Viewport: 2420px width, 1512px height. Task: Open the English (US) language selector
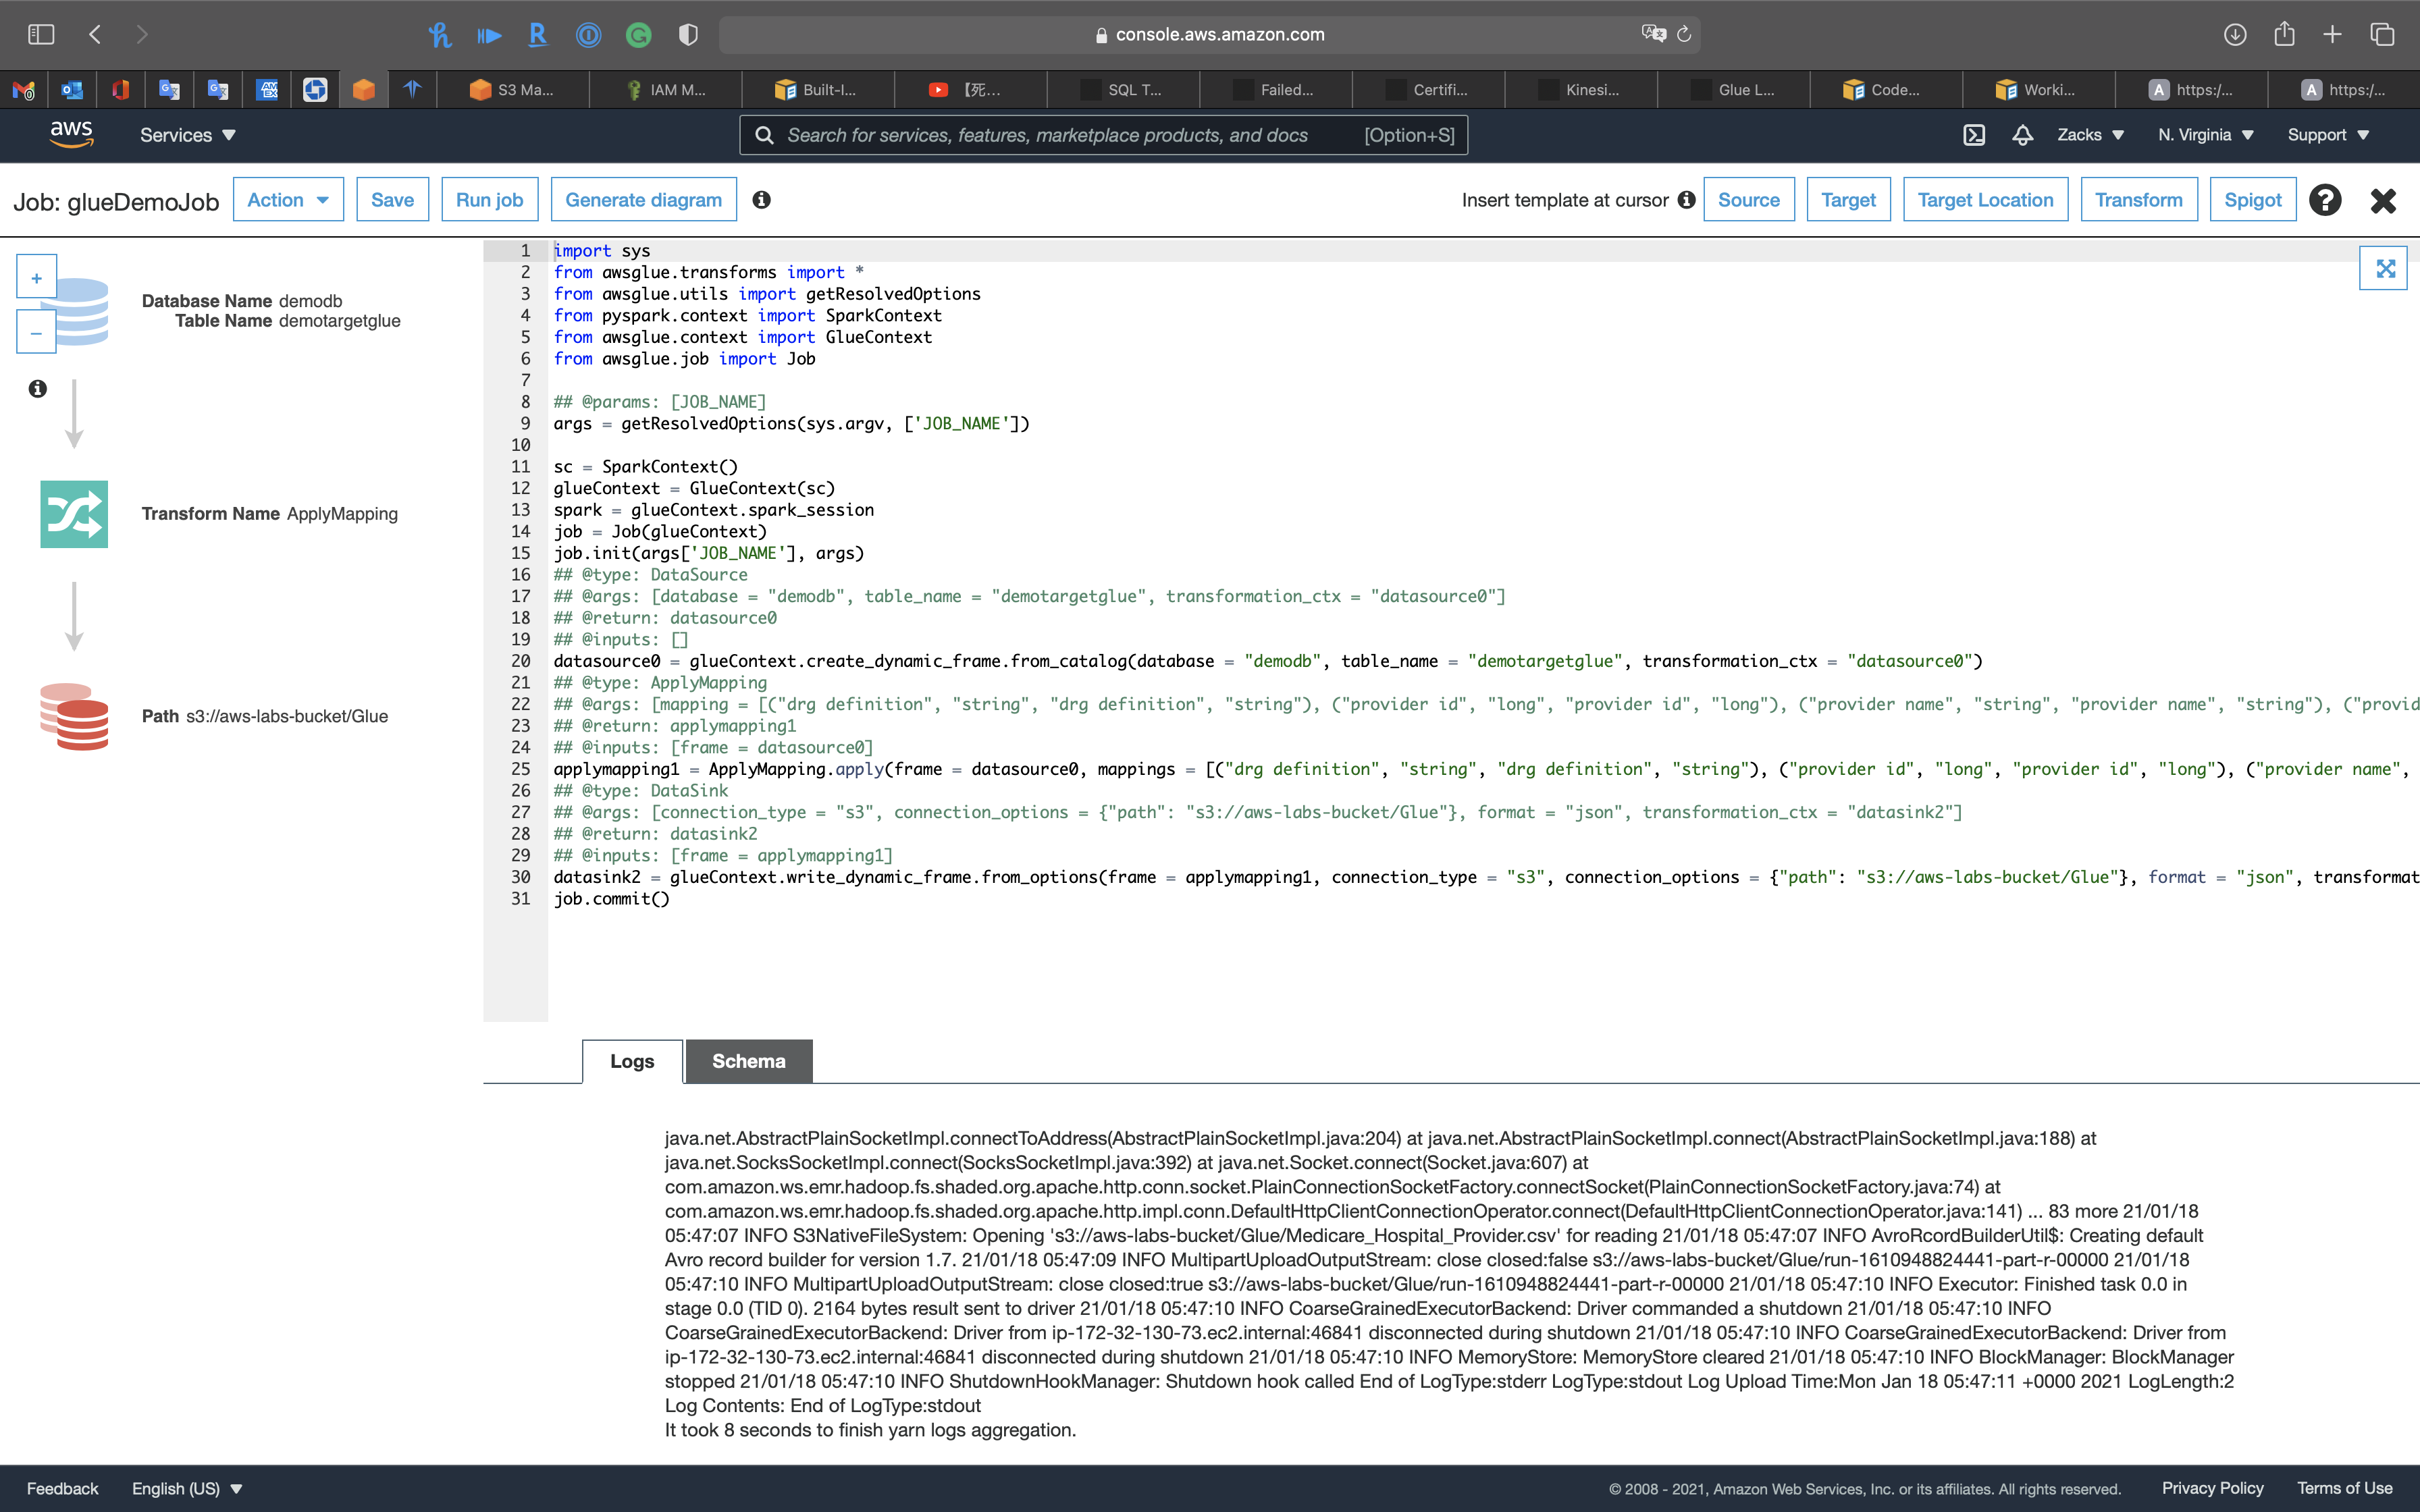coord(187,1488)
